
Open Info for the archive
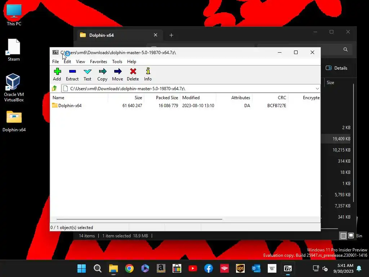pos(148,74)
